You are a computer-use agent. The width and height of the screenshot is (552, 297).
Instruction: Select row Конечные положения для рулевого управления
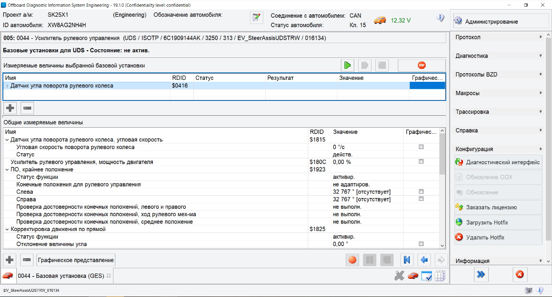coord(222,184)
